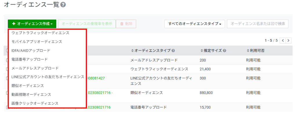Click 類似オーディエンス type cell in table

pos(146,93)
